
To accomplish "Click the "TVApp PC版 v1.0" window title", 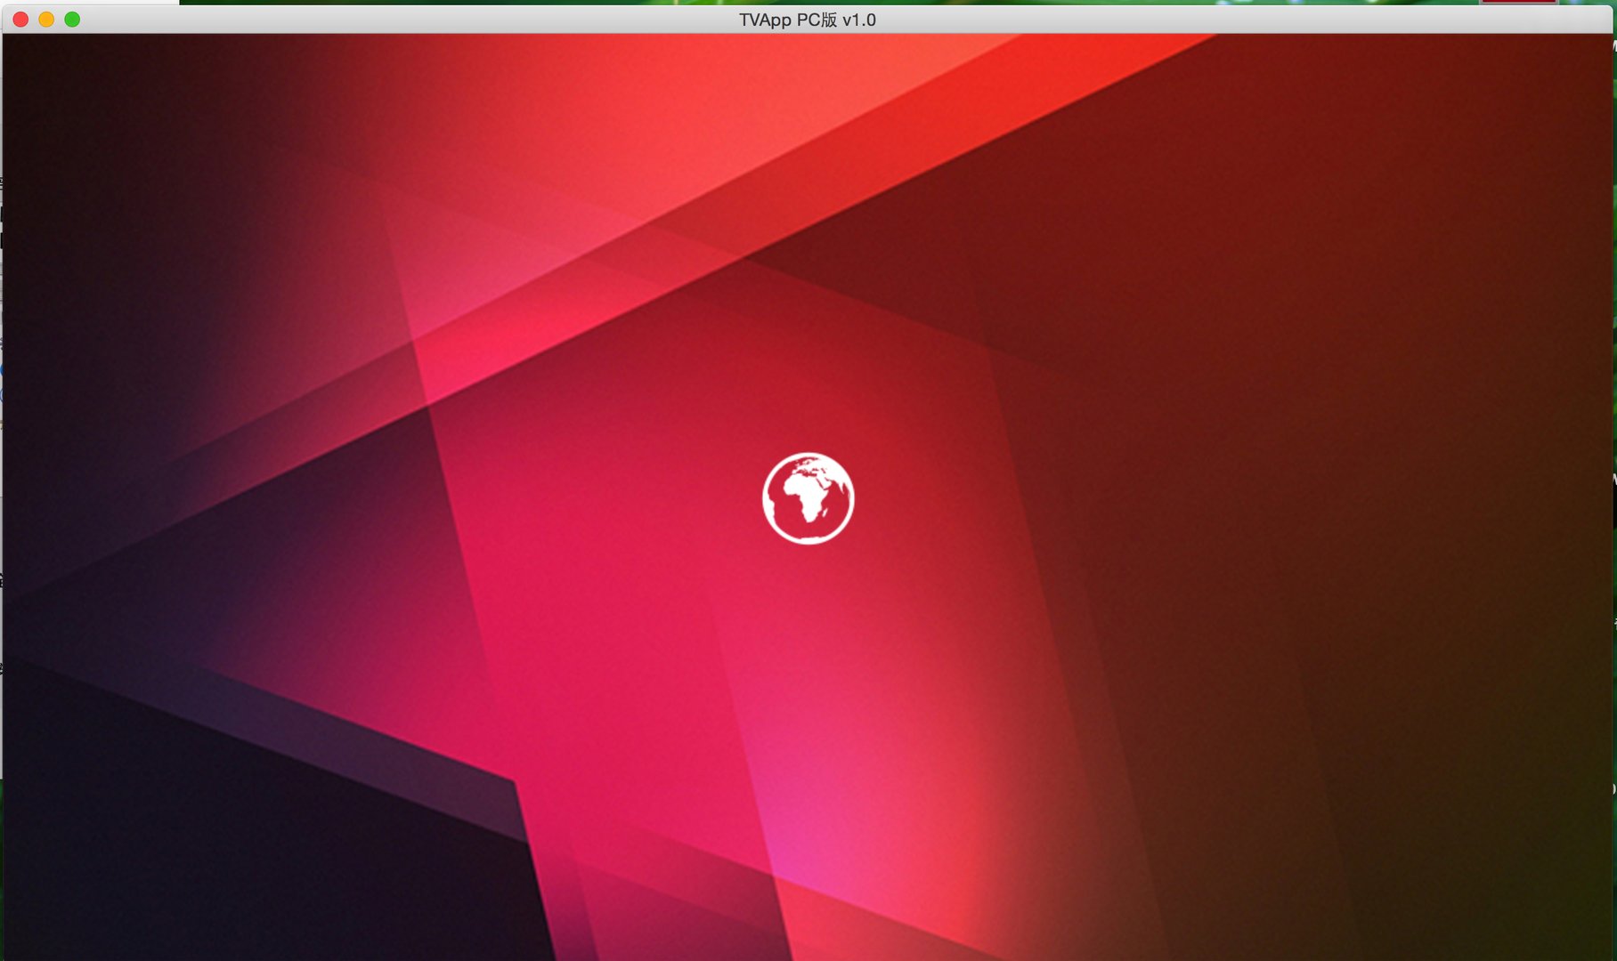I will pos(807,20).
